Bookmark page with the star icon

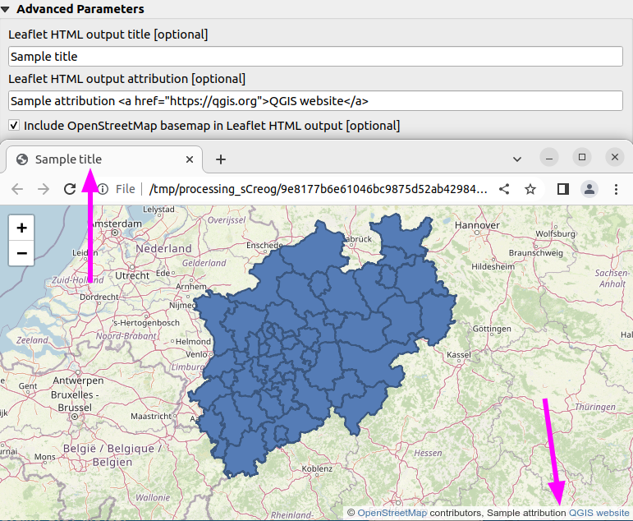pyautogui.click(x=530, y=189)
